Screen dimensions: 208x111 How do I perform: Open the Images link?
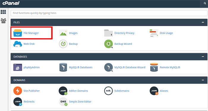73,33
